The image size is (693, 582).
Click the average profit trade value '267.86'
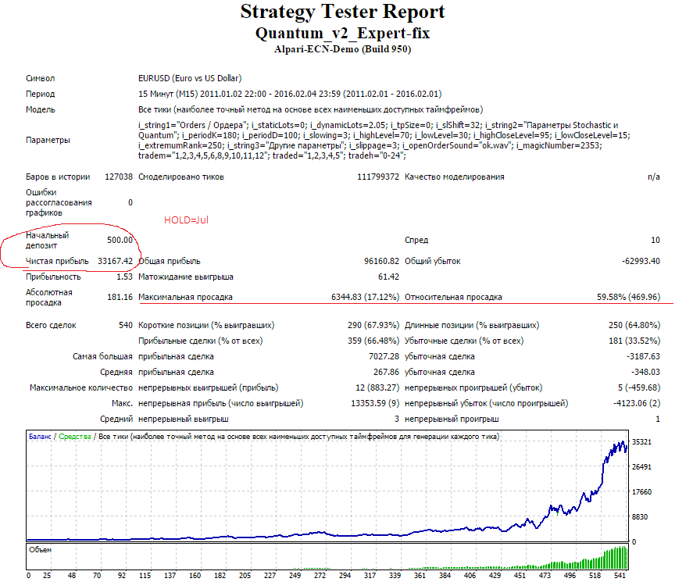coord(386,372)
